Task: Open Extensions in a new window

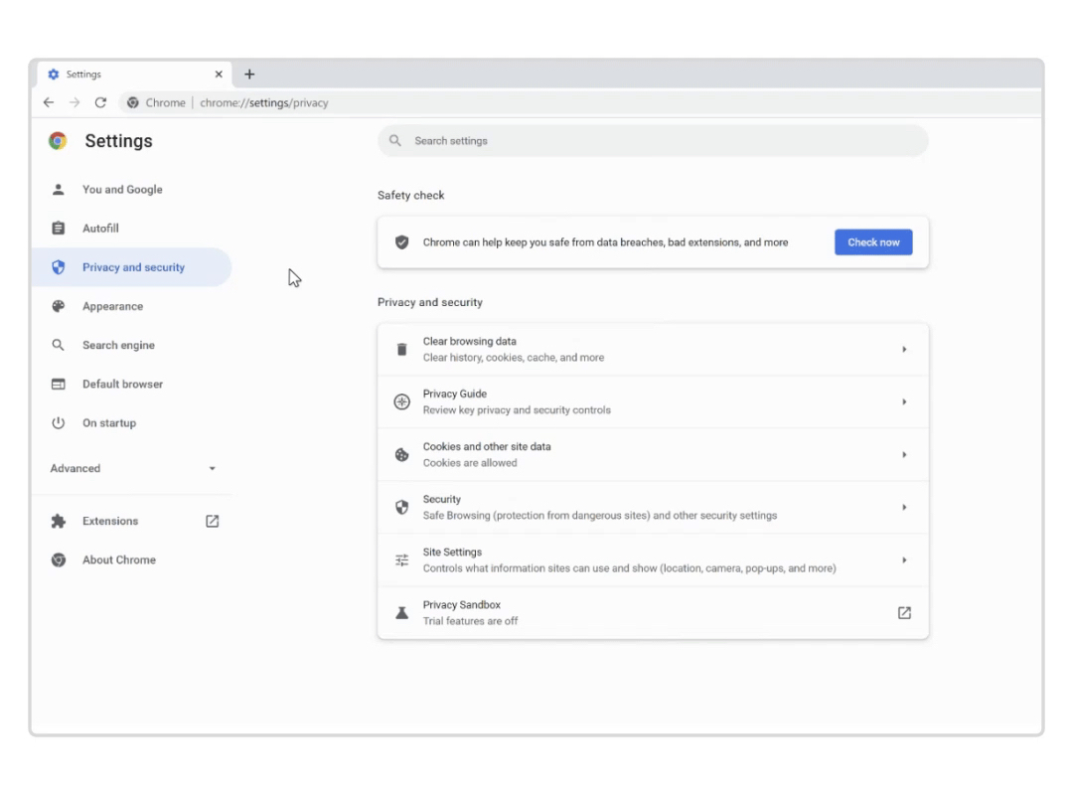Action: [x=212, y=520]
